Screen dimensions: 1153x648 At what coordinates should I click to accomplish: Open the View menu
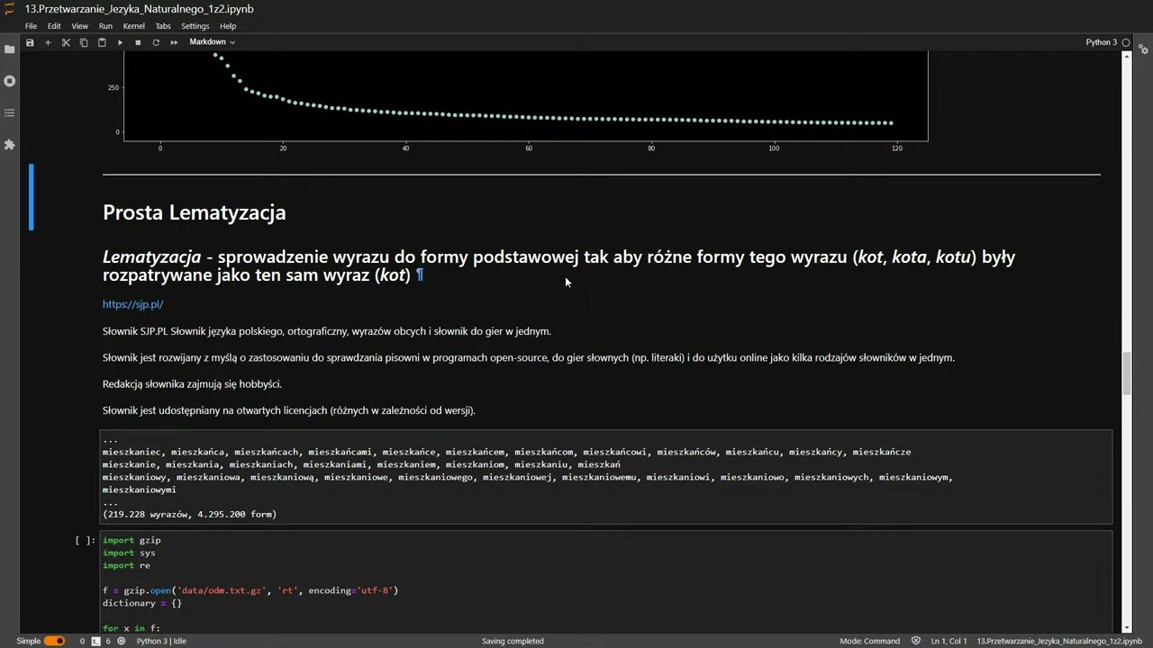80,26
